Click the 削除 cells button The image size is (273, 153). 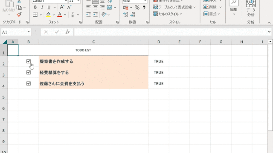pos(212,7)
